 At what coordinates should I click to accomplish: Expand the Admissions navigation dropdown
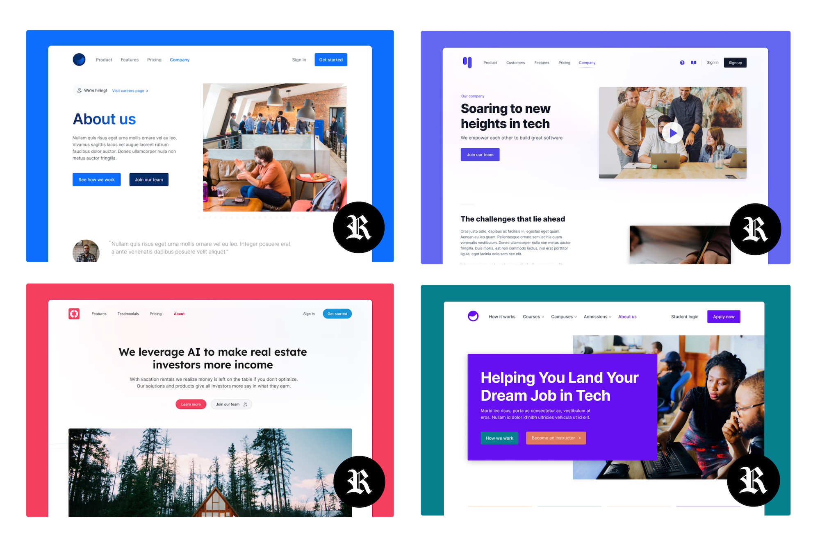[596, 317]
